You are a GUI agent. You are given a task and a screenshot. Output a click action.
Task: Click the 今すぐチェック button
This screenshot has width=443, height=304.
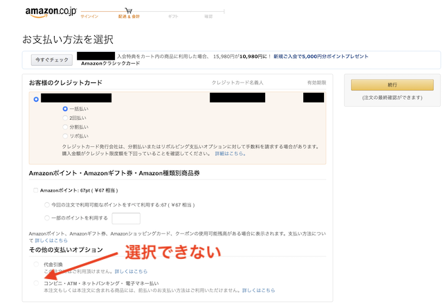click(x=52, y=60)
